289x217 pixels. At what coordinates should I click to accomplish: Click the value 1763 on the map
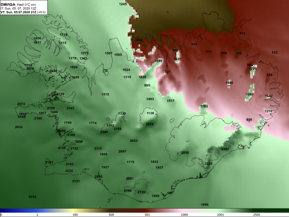(x=204, y=106)
